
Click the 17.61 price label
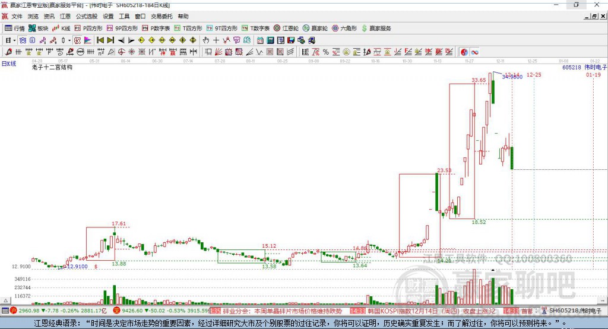[119, 223]
